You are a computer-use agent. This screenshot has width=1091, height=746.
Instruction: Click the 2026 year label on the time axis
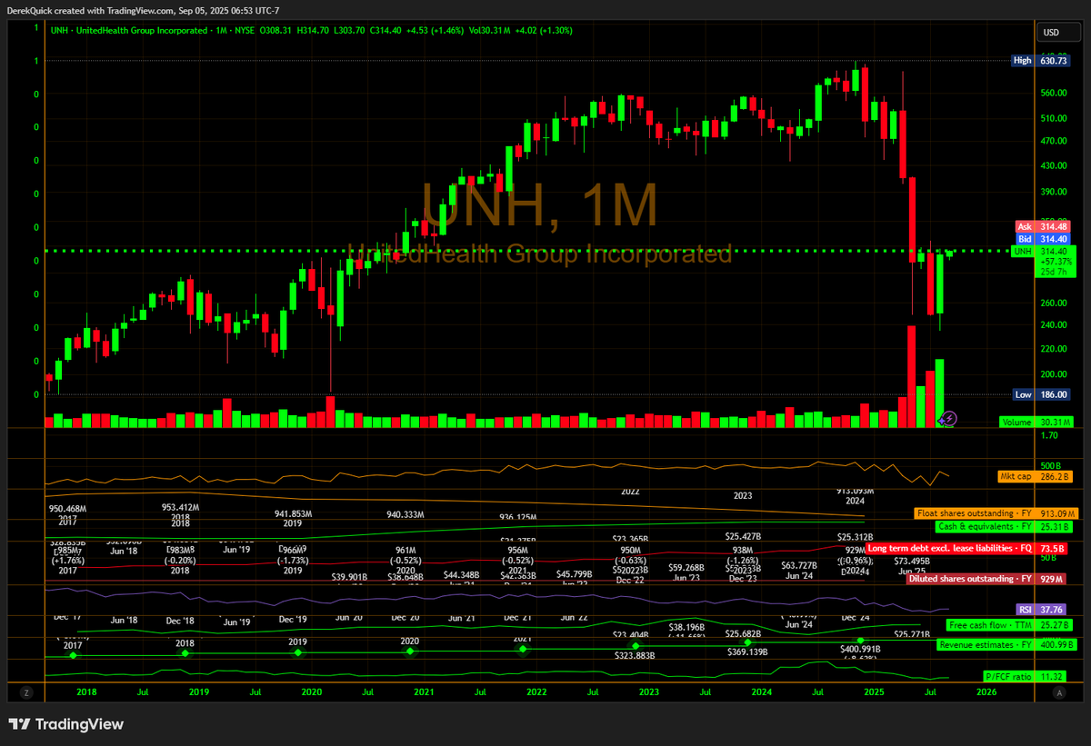(x=986, y=692)
